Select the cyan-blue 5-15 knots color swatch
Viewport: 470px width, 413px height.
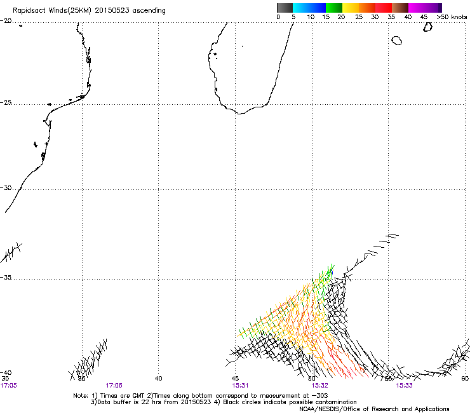tap(309, 8)
